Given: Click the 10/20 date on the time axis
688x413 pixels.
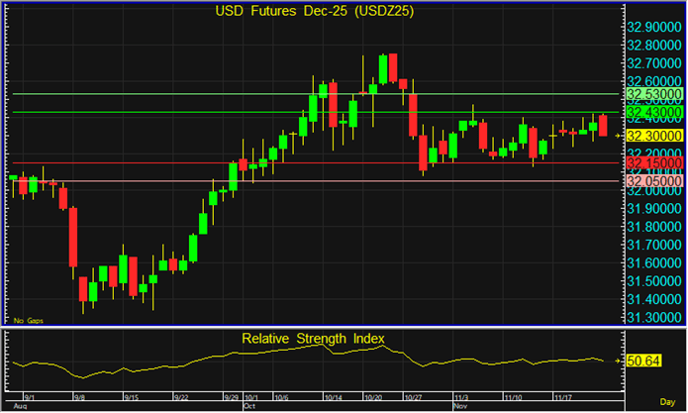Looking at the screenshot, I should [x=374, y=395].
